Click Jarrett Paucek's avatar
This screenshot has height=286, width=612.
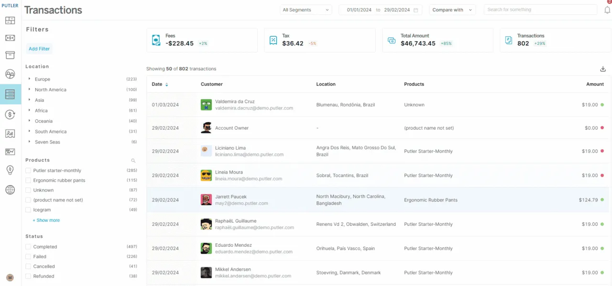206,200
